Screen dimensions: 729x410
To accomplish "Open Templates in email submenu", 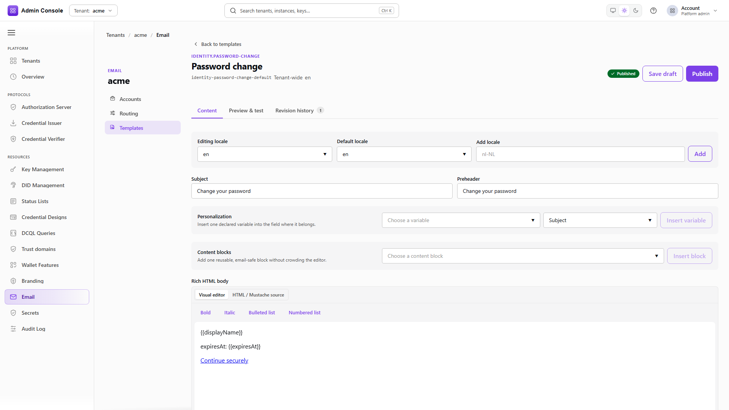I will tap(143, 128).
